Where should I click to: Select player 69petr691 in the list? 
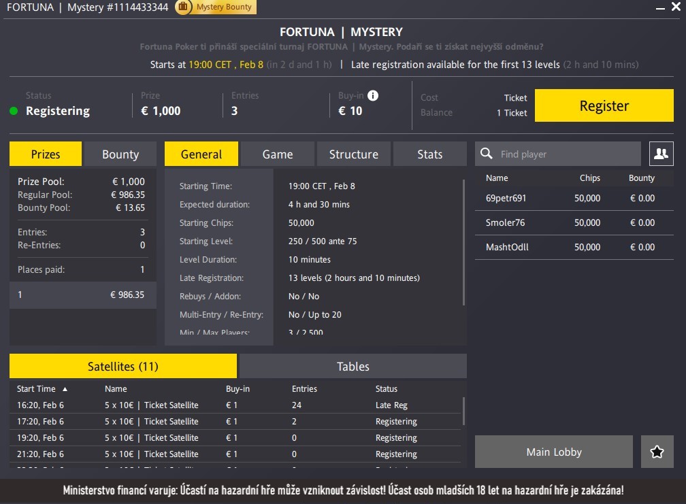point(574,198)
